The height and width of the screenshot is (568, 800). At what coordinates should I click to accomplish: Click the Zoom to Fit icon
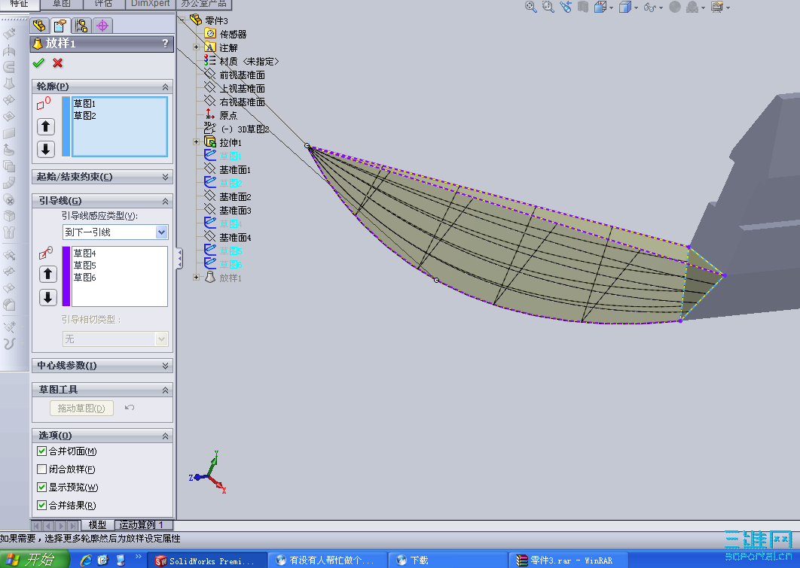coord(530,7)
